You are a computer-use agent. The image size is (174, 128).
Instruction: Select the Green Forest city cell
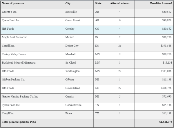tap(74, 21)
